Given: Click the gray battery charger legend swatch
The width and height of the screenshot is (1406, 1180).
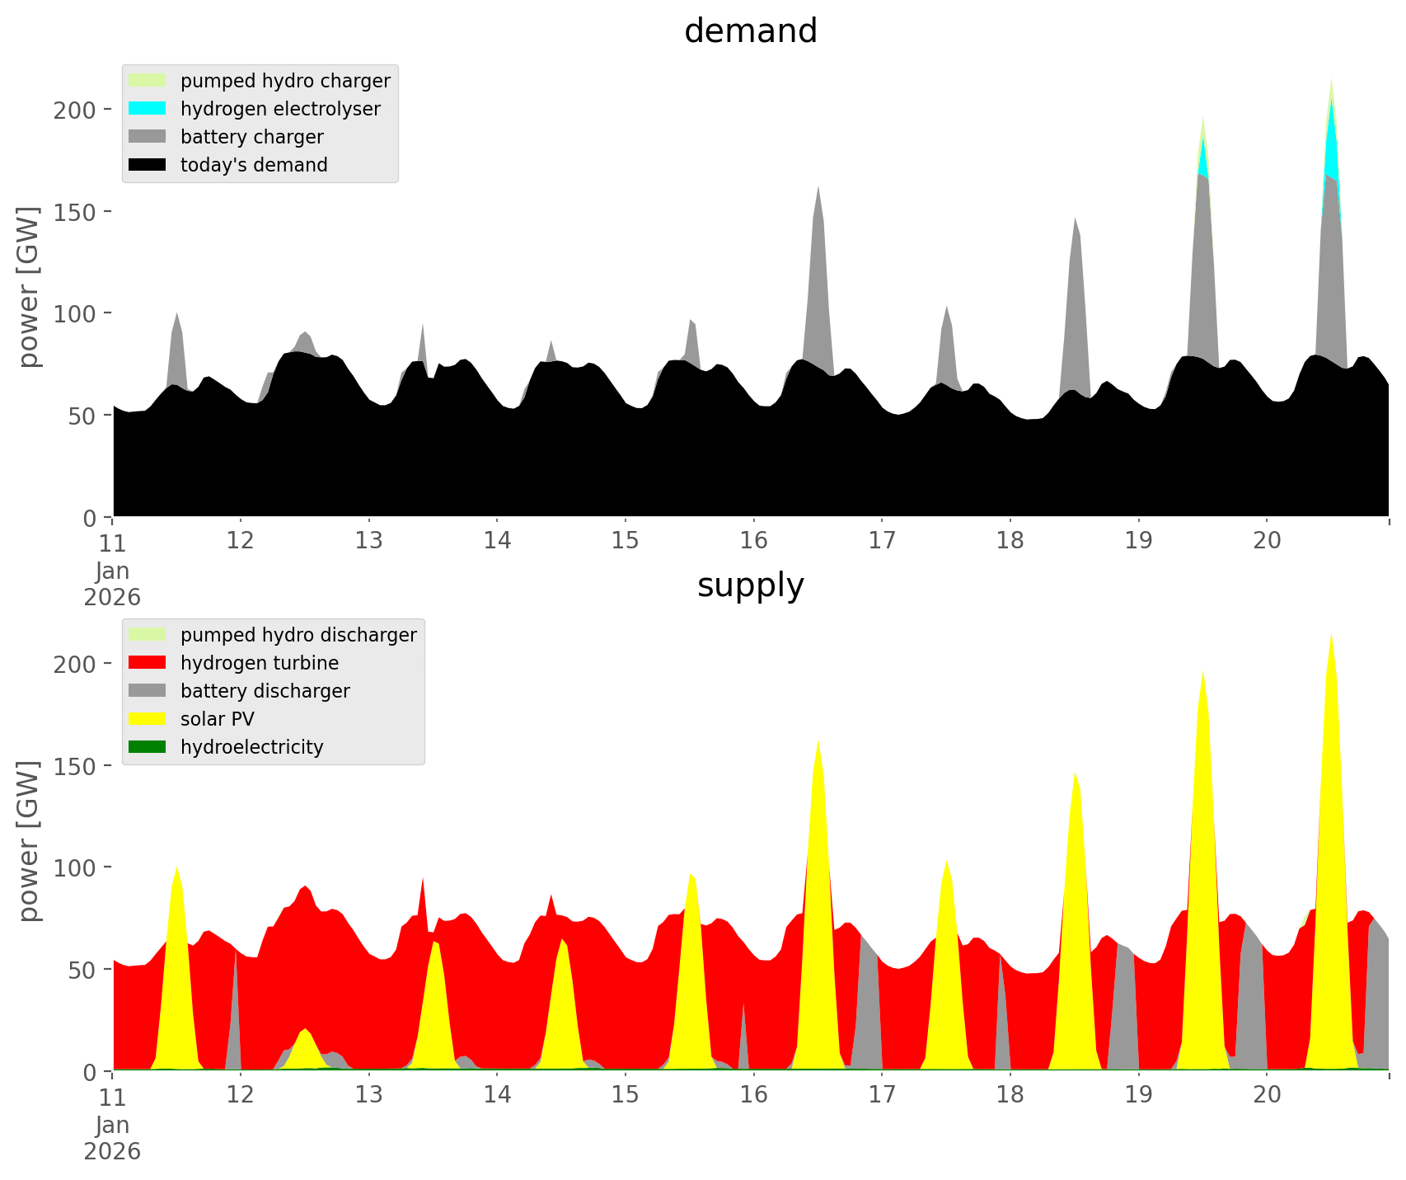Looking at the screenshot, I should pyautogui.click(x=148, y=137).
